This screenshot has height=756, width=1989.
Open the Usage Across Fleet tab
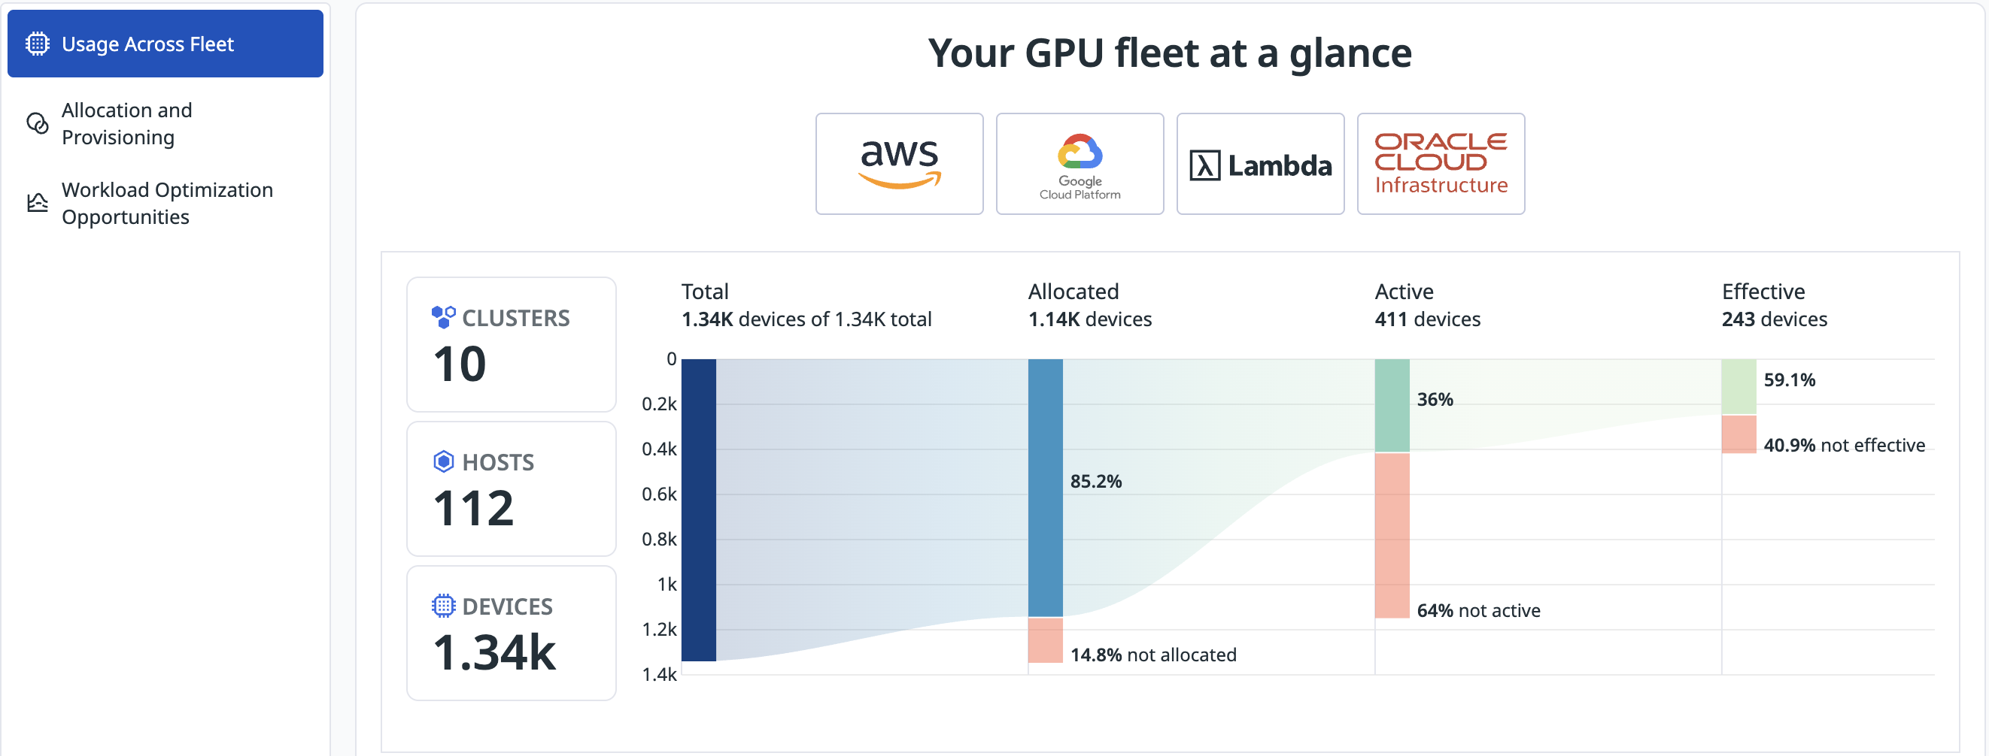click(165, 44)
